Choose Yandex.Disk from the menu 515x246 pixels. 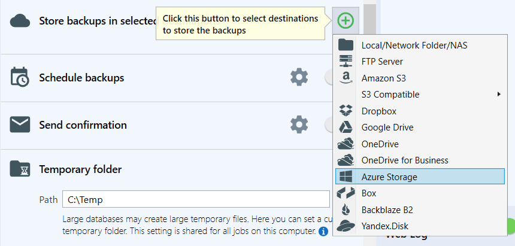420,226
